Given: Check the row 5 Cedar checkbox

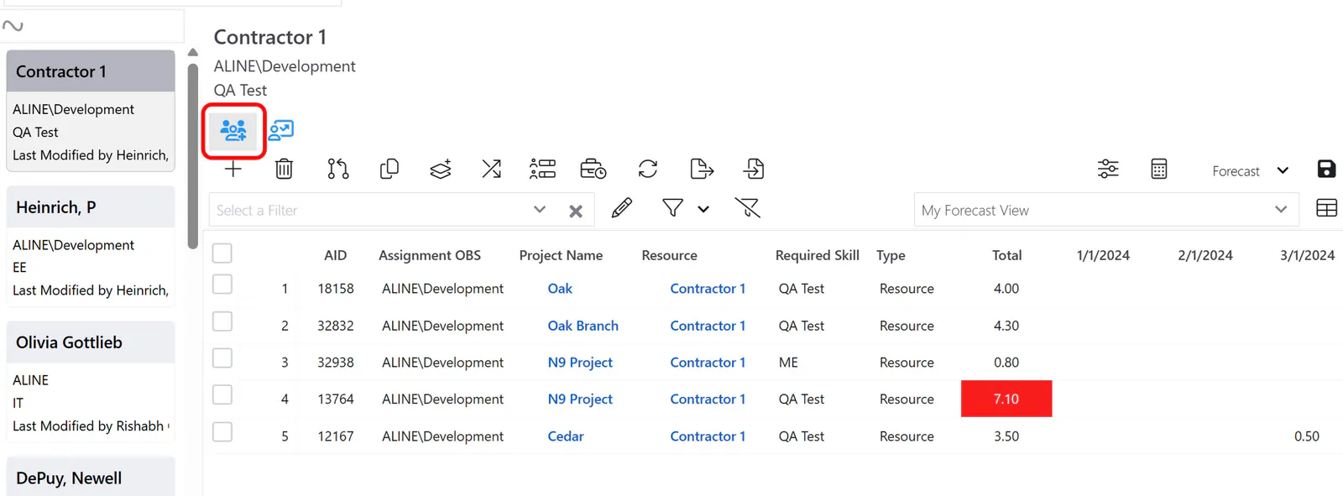Looking at the screenshot, I should (x=222, y=432).
